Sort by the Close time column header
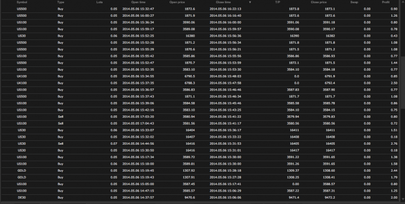This screenshot has height=204, width=405. 223,2
